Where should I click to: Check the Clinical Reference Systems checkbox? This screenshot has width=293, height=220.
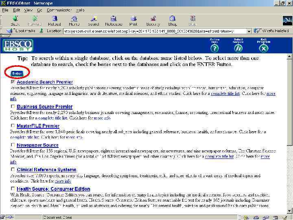pos(13,169)
